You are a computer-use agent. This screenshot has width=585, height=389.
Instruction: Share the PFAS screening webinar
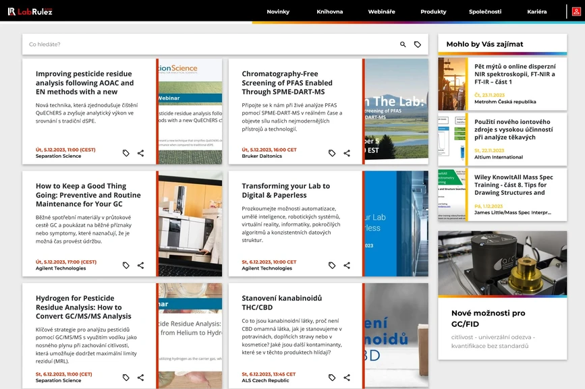347,153
